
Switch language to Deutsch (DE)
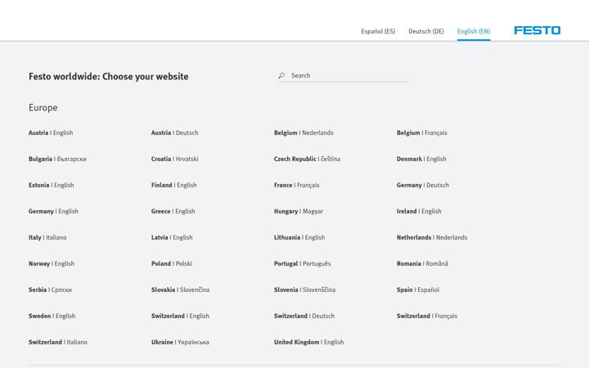[x=426, y=31]
